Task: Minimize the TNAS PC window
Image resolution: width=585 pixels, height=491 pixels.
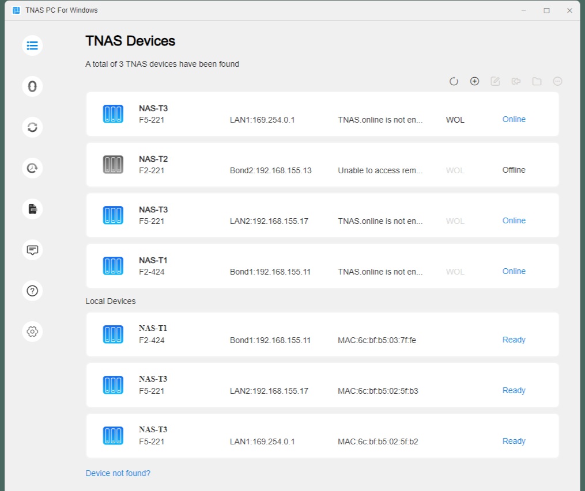Action: [524, 10]
